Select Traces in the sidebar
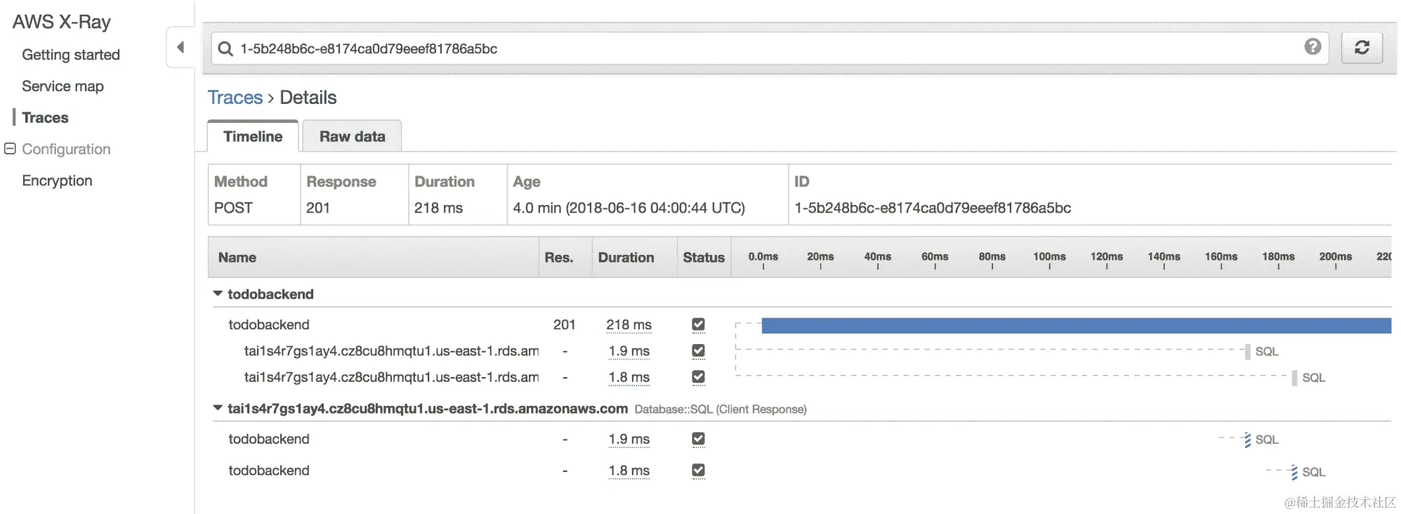 pos(45,117)
